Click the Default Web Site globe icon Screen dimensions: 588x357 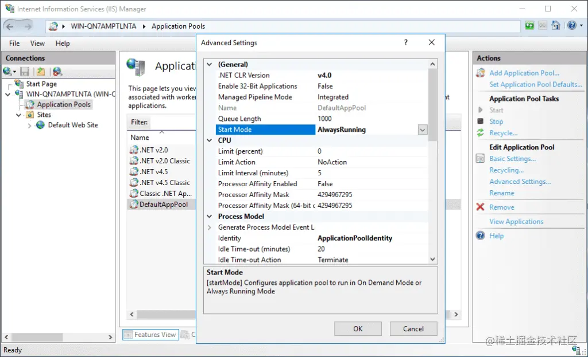[x=40, y=125]
